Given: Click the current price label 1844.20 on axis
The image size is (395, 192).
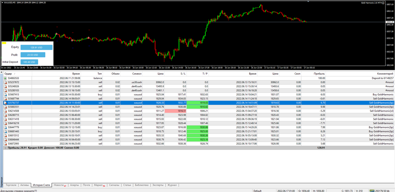Looking at the screenshot, I should [x=390, y=22].
